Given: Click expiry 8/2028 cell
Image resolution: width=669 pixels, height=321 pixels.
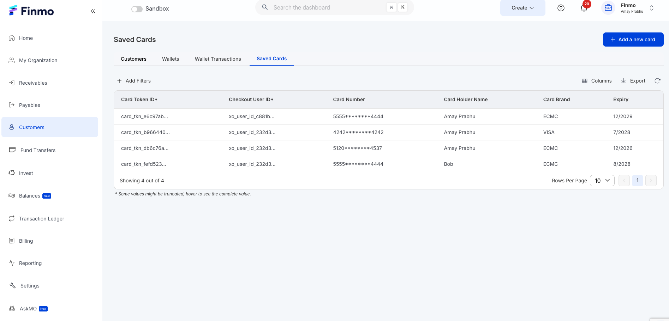Looking at the screenshot, I should pos(622,164).
